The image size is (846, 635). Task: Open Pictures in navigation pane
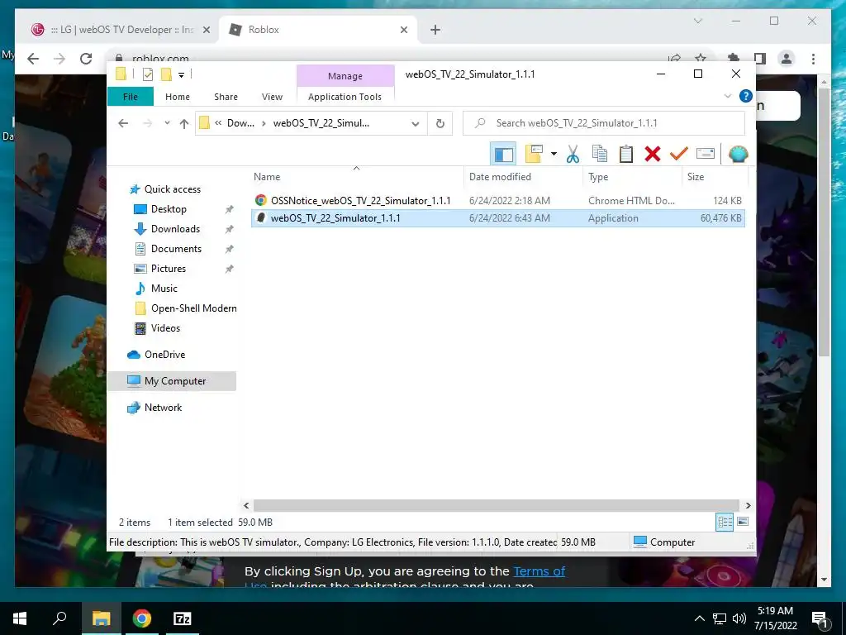(169, 269)
